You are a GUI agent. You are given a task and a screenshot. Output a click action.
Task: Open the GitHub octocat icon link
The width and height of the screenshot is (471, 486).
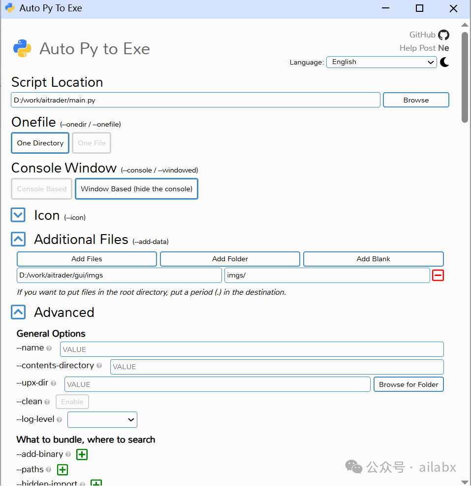(443, 35)
